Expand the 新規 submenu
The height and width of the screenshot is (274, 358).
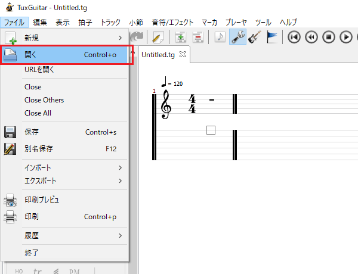point(64,38)
